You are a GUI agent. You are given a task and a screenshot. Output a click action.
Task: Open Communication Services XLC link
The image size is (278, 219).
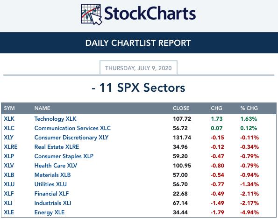click(x=72, y=128)
